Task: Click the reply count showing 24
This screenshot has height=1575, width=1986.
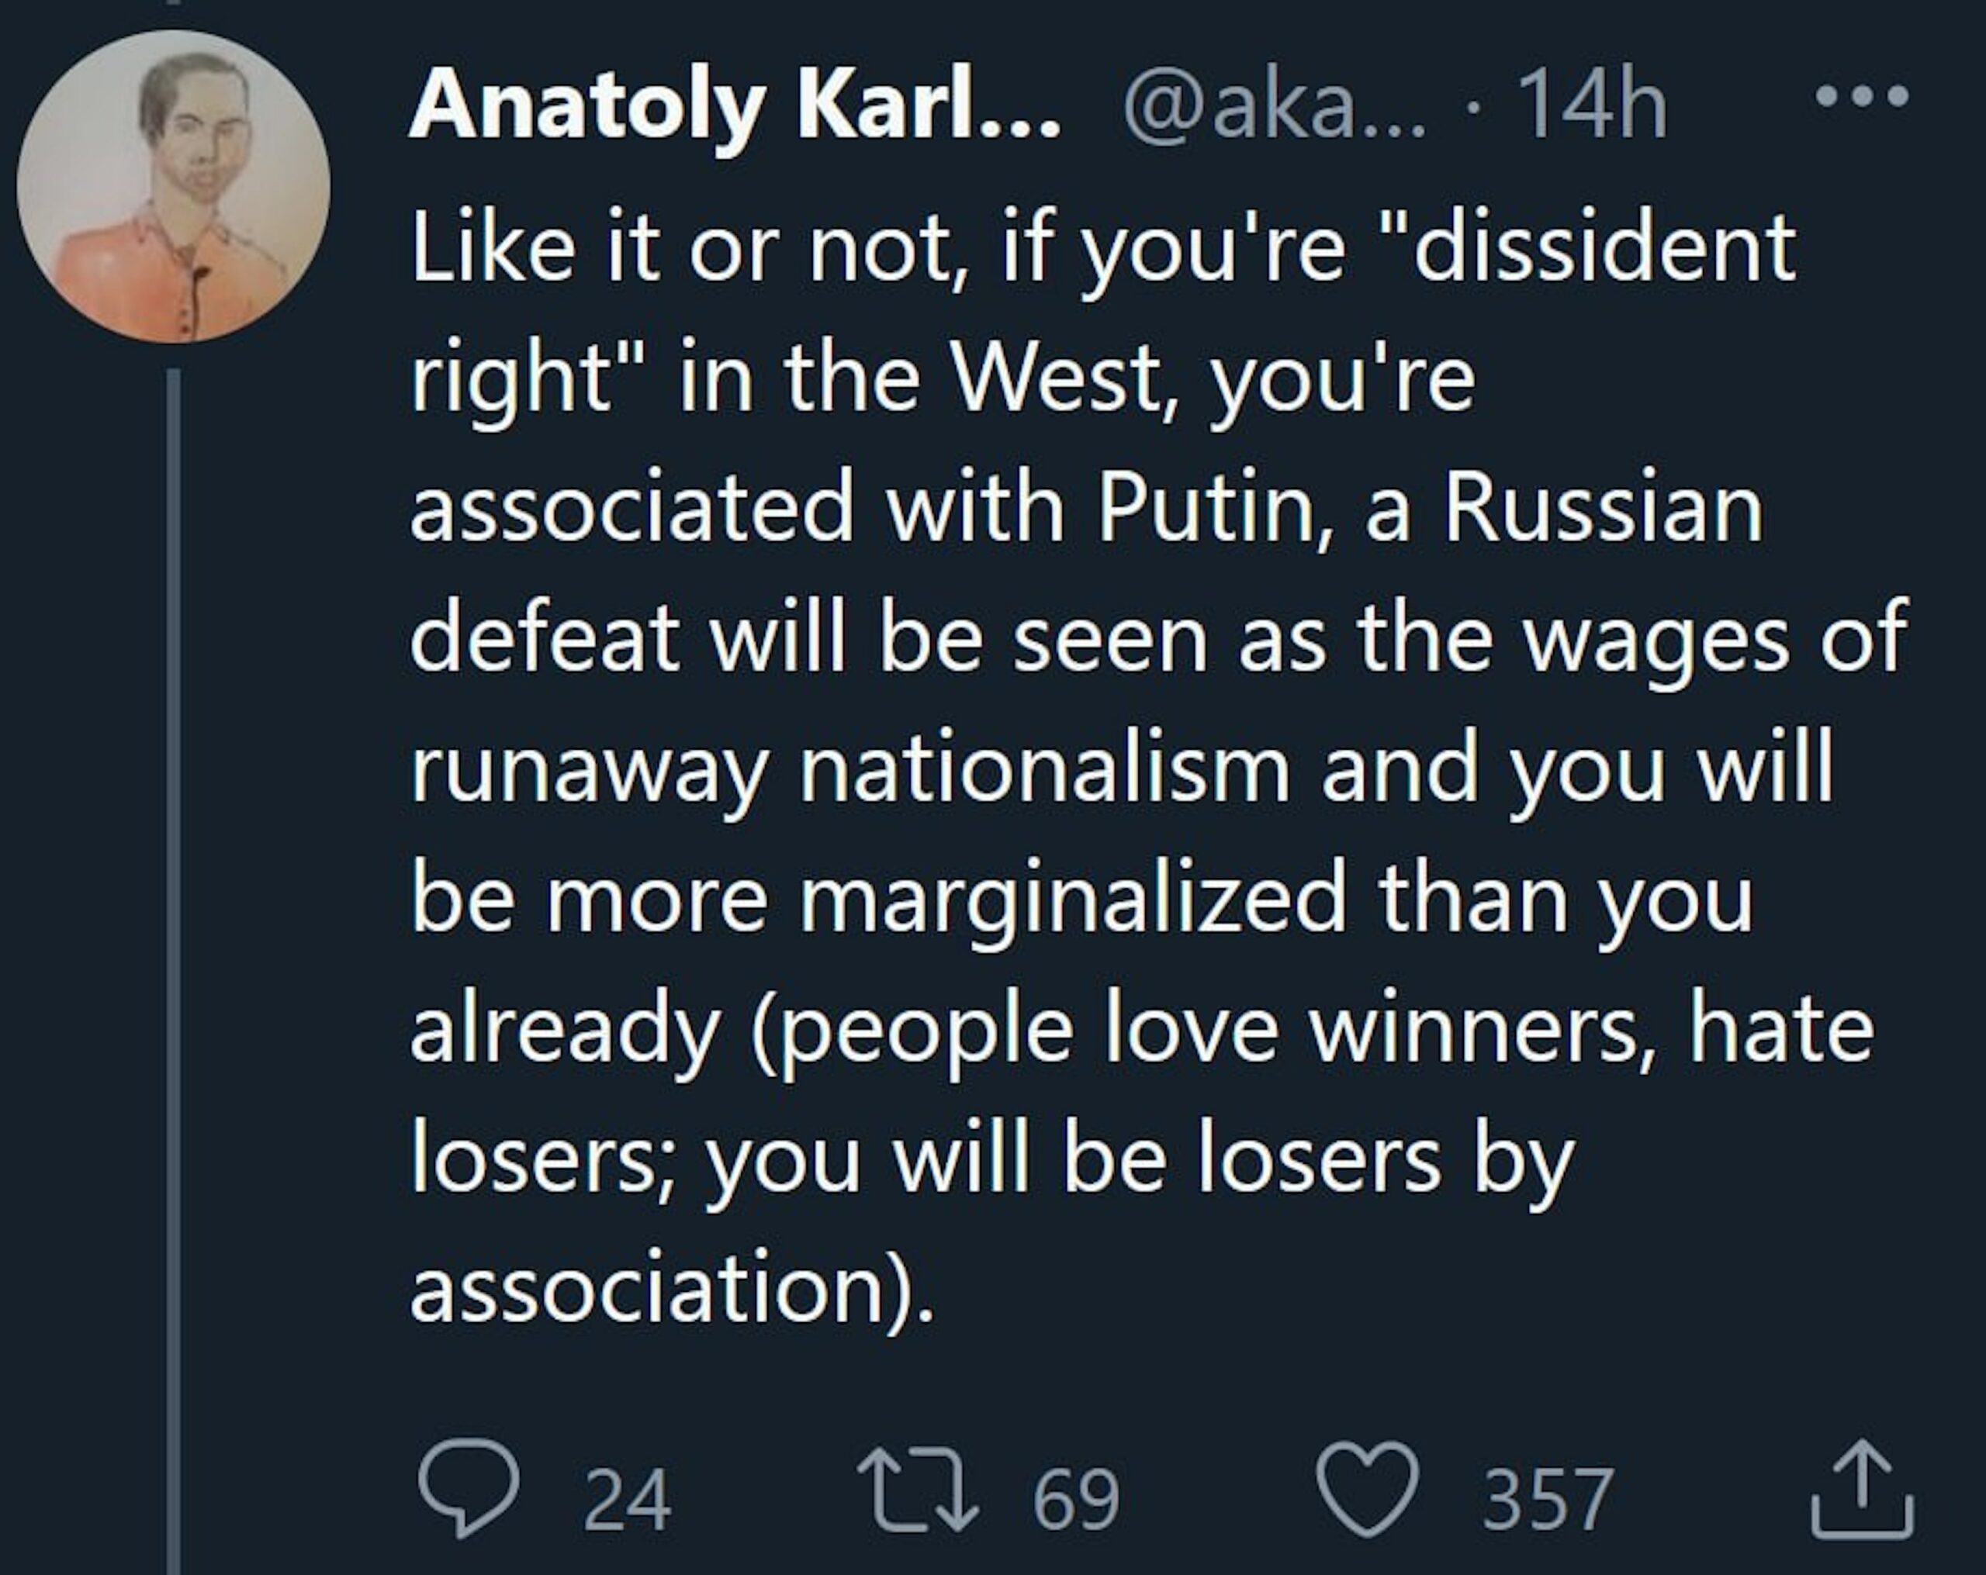Action: pyautogui.click(x=628, y=1501)
